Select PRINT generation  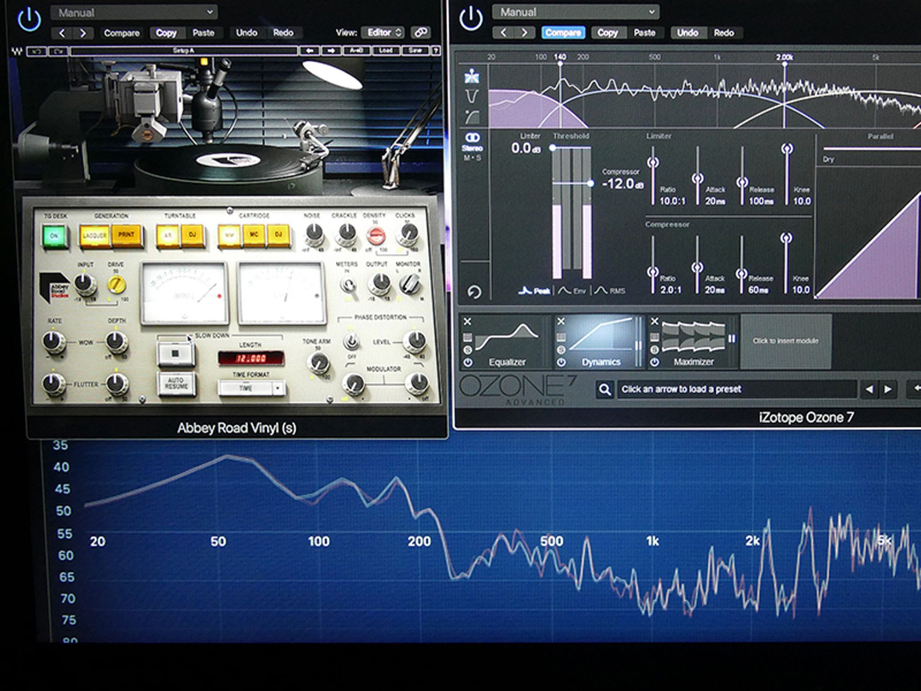126,235
